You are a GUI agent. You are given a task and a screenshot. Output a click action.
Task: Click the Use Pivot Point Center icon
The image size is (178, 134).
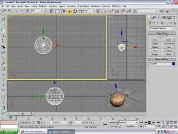98,11
